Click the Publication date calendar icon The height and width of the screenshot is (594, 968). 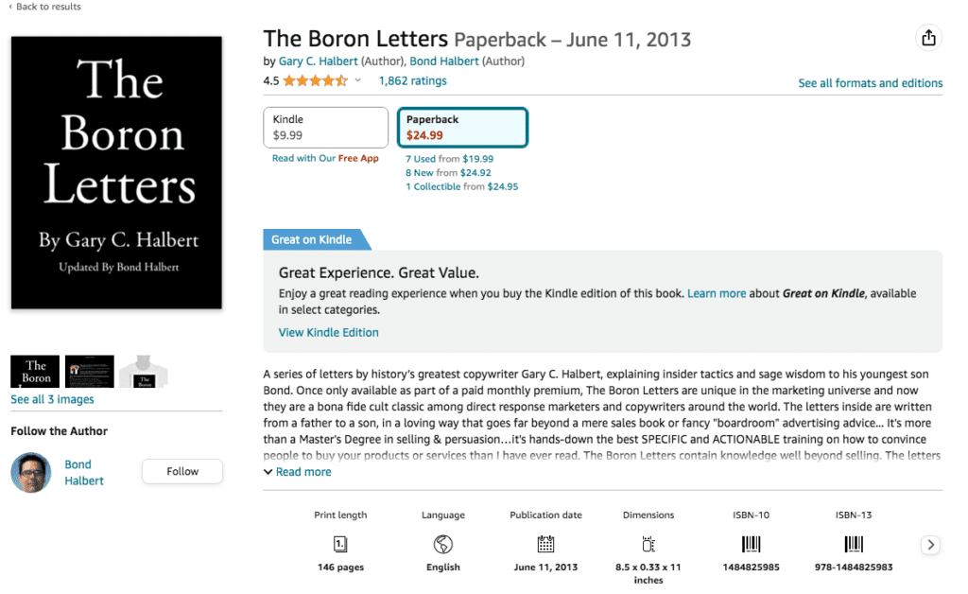coord(545,544)
